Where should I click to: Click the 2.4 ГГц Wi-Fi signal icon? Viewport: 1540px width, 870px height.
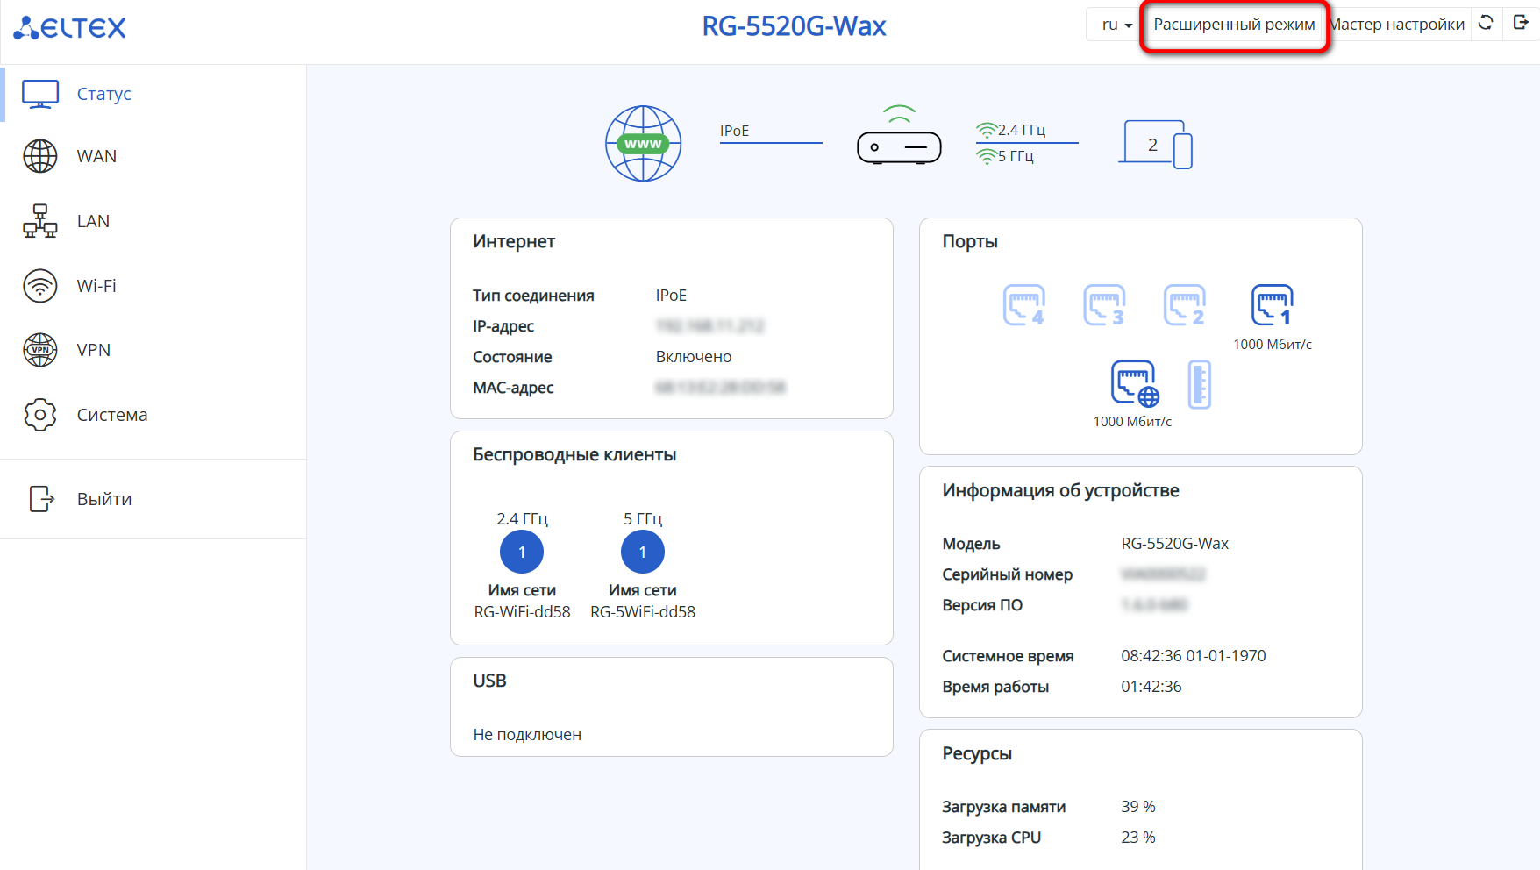pyautogui.click(x=987, y=131)
